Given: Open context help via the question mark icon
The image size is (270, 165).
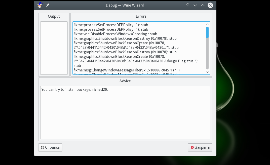Looking at the screenshot, I should 188,5.
